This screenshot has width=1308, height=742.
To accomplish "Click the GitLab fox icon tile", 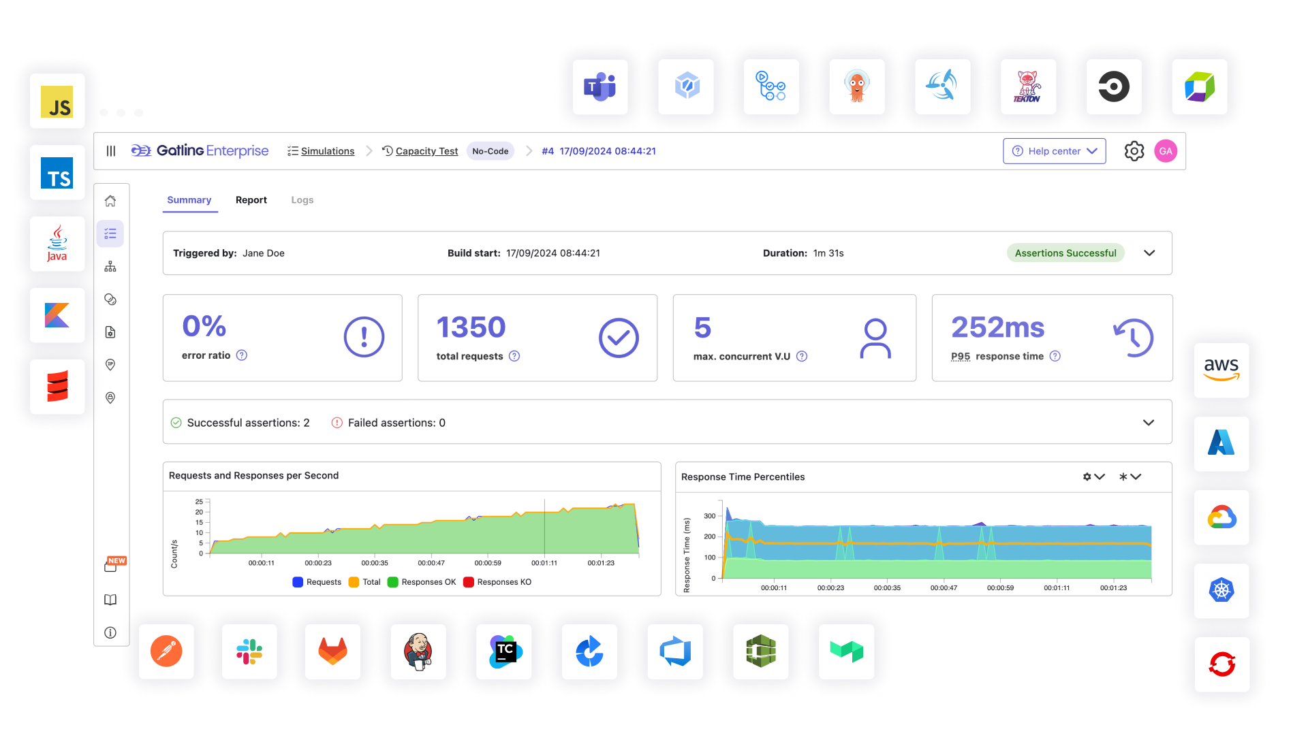I will pos(332,651).
